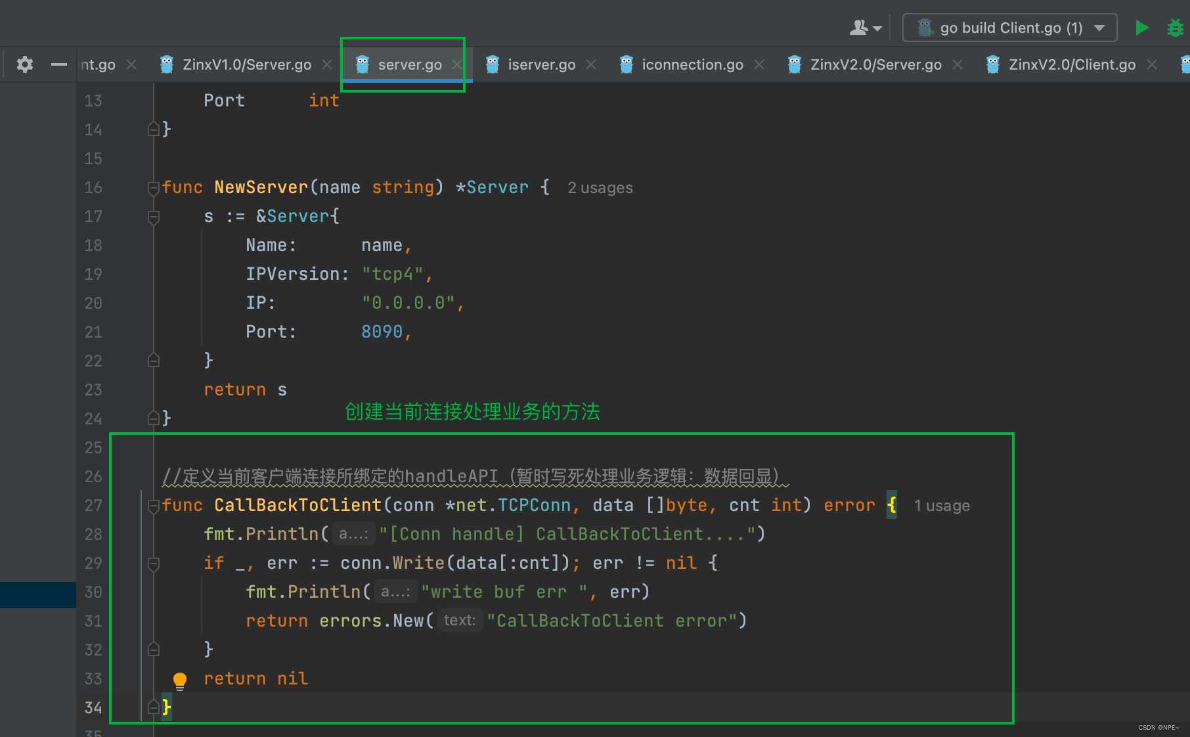
Task: Open the ZinxV2.0/Client.go tab
Action: point(1072,64)
